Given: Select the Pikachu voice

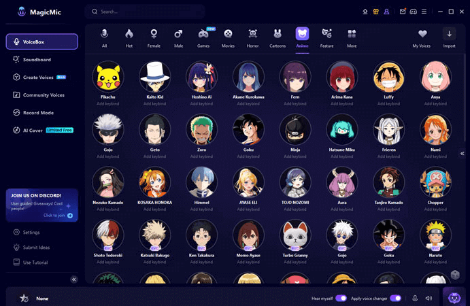Looking at the screenshot, I should 108,77.
